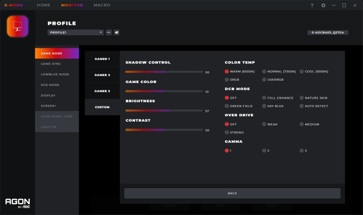Open the help question mark icon
The image size is (363, 215).
point(312,5)
